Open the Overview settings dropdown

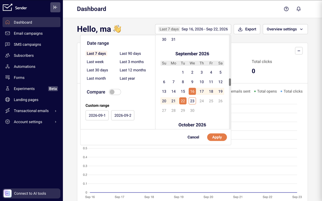tap(285, 29)
